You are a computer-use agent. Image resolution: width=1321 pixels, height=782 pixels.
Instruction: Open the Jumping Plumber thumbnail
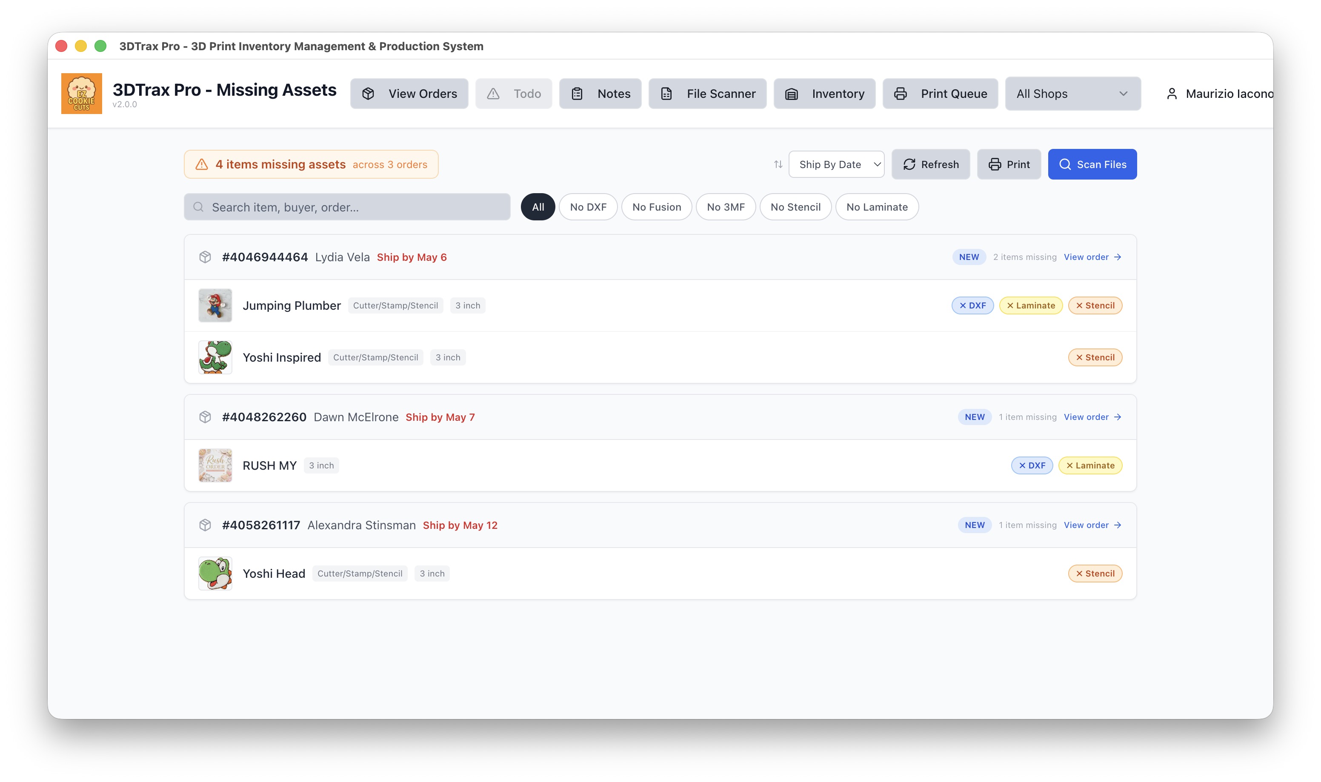click(215, 305)
